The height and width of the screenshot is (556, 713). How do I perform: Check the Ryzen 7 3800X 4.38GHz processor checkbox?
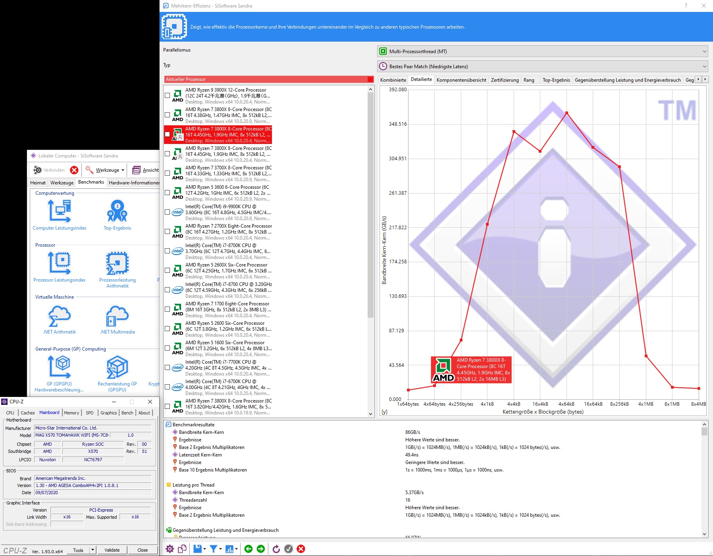point(168,115)
